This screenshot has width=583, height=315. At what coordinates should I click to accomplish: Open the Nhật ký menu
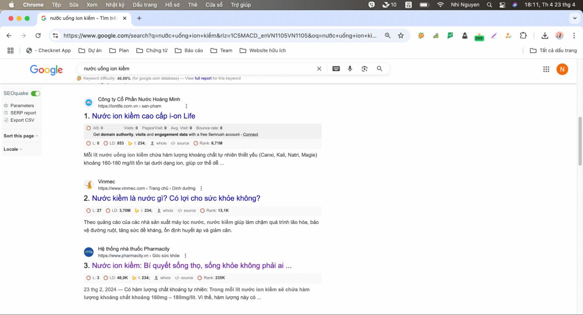115,5
